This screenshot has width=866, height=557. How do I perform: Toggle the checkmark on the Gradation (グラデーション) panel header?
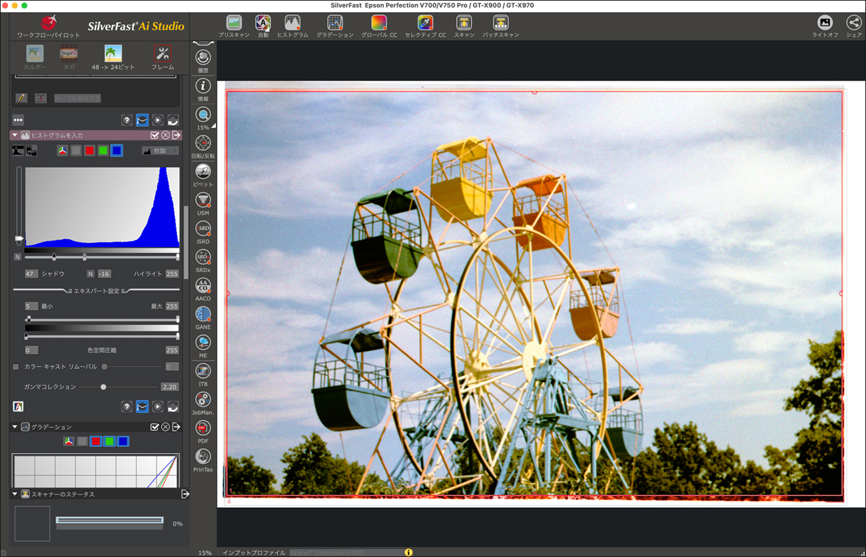coord(155,427)
